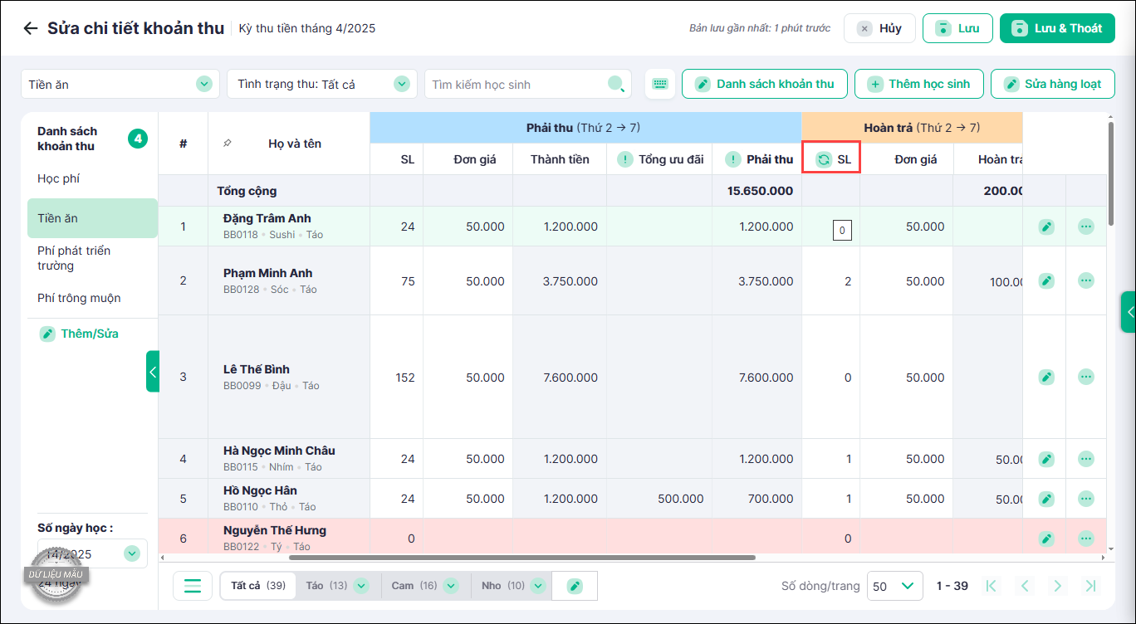Click the hamburger list menu button at bottom
Screen dimensions: 1136x624
193,586
